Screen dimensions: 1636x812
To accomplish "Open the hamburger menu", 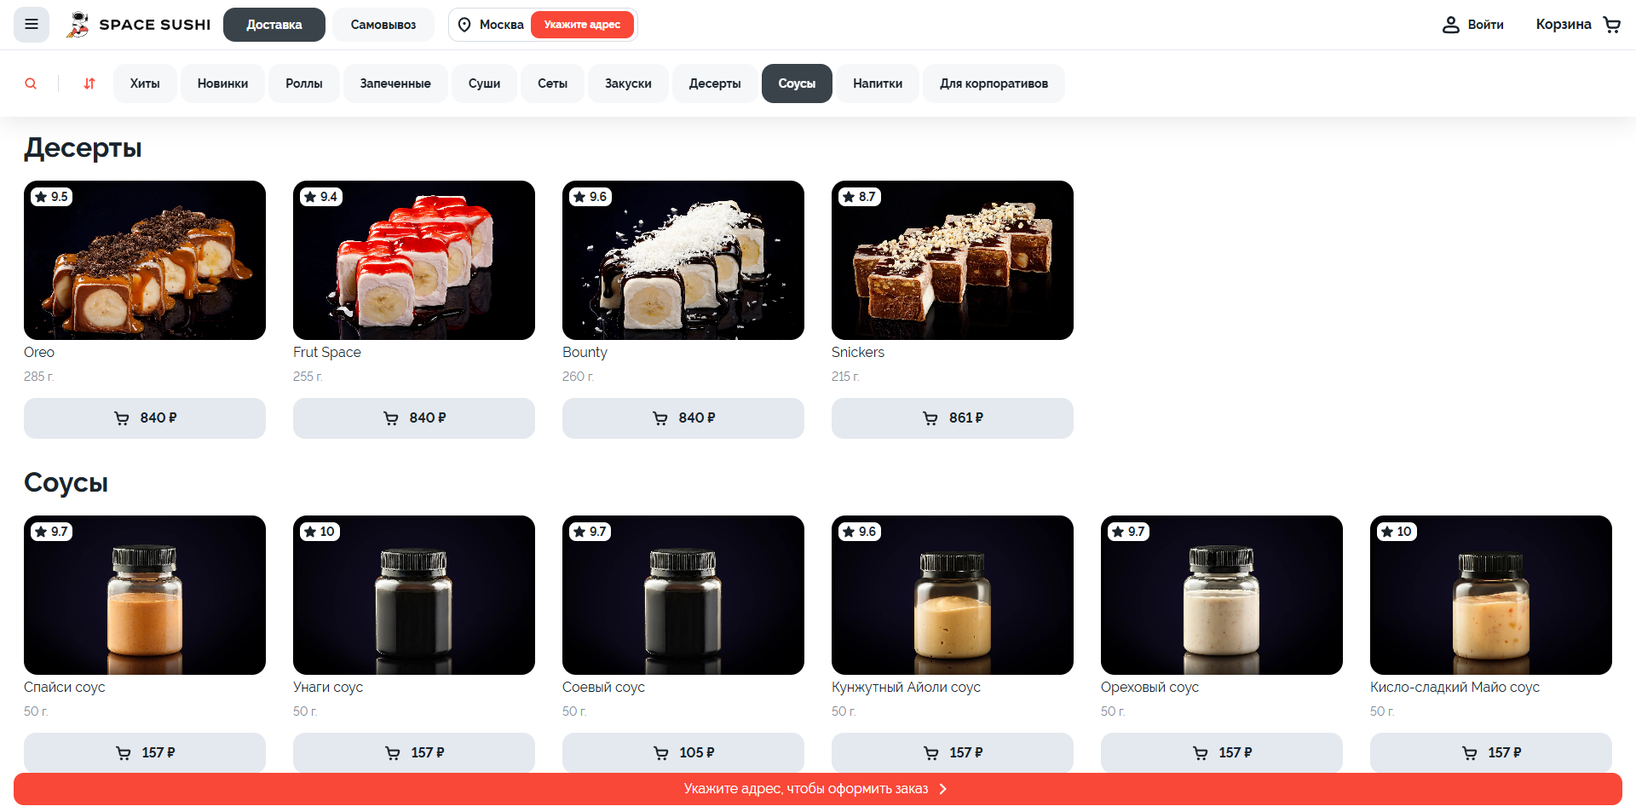I will pyautogui.click(x=32, y=25).
